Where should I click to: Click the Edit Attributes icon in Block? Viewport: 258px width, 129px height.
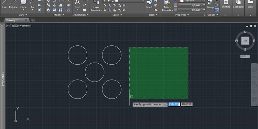(155, 10)
